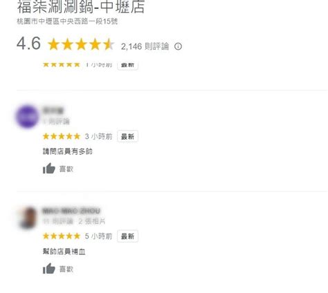The width and height of the screenshot is (328, 293).
Task: Open the purple circular reviewer avatar
Action: [x=28, y=116]
